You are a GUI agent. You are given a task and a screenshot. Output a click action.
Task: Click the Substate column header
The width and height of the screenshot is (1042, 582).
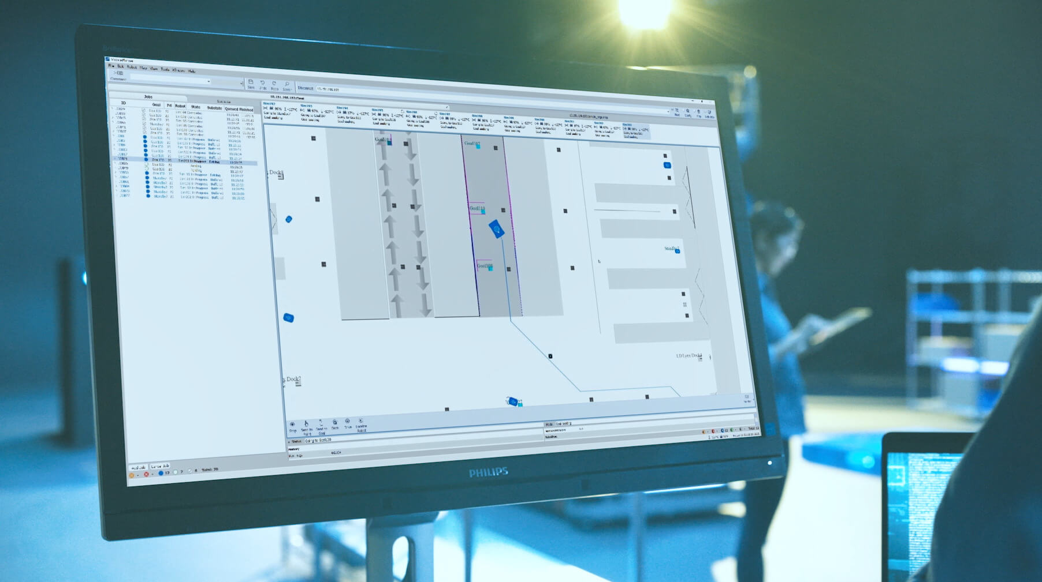[214, 108]
